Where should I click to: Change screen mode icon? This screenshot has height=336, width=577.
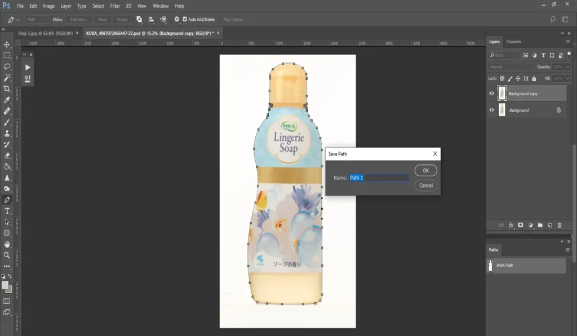[x=7, y=312]
